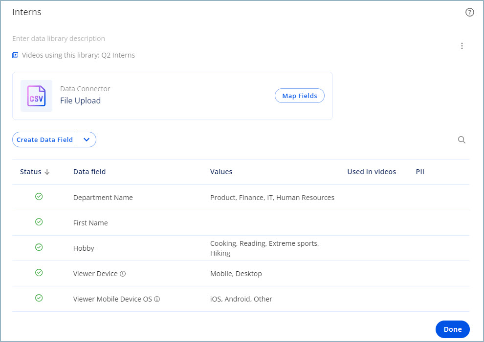Expand the Create Data Field dropdown arrow
This screenshot has width=484, height=342.
[x=87, y=140]
